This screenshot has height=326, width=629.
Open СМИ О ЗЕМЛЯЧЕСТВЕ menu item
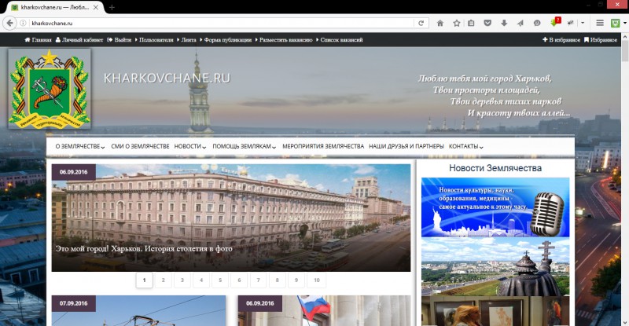140,146
